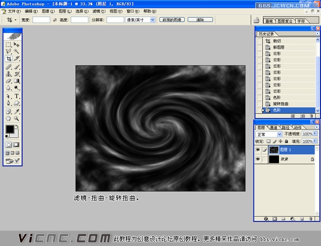This screenshot has width=321, height=246.
Task: Select the 旋转扭曲 history state
Action: click(x=289, y=104)
